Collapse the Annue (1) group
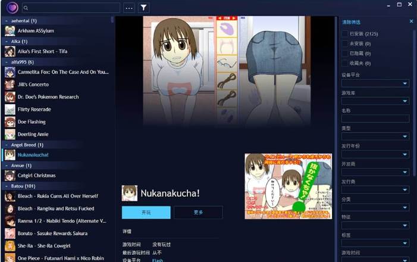 (x=7, y=166)
